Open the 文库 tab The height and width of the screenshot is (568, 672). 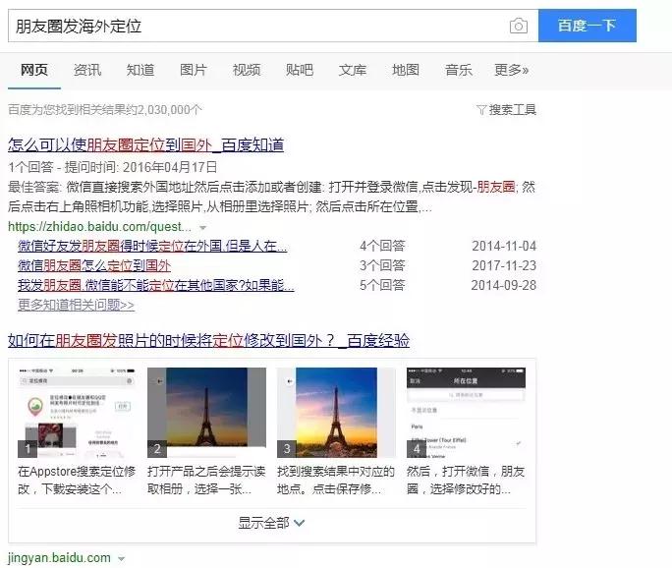pyautogui.click(x=353, y=70)
